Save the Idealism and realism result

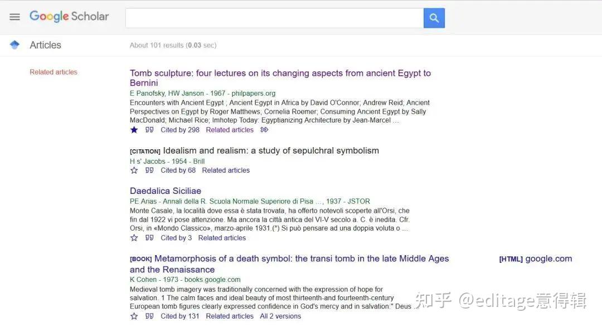(134, 170)
